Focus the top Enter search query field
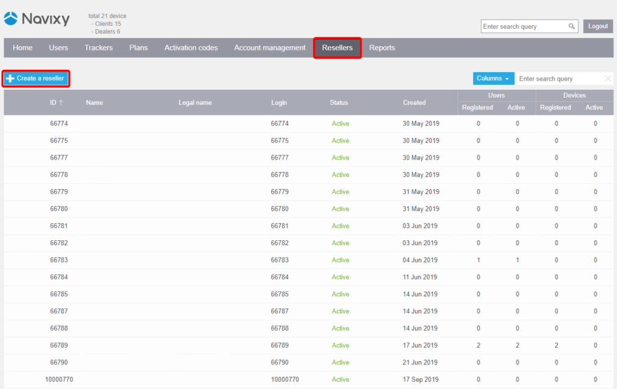617x389 pixels. click(x=524, y=26)
